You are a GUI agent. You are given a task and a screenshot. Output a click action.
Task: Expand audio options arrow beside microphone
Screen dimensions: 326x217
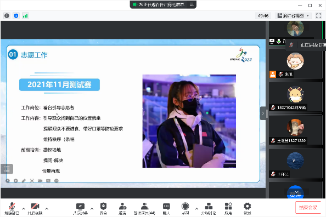24,208
